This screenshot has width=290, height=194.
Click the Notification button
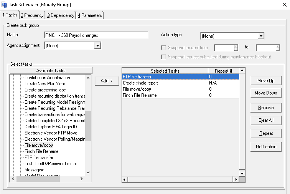(x=266, y=147)
